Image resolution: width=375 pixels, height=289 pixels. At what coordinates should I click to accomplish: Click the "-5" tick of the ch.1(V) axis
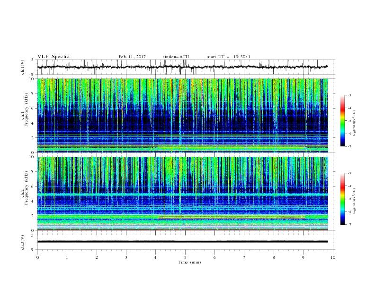point(32,75)
